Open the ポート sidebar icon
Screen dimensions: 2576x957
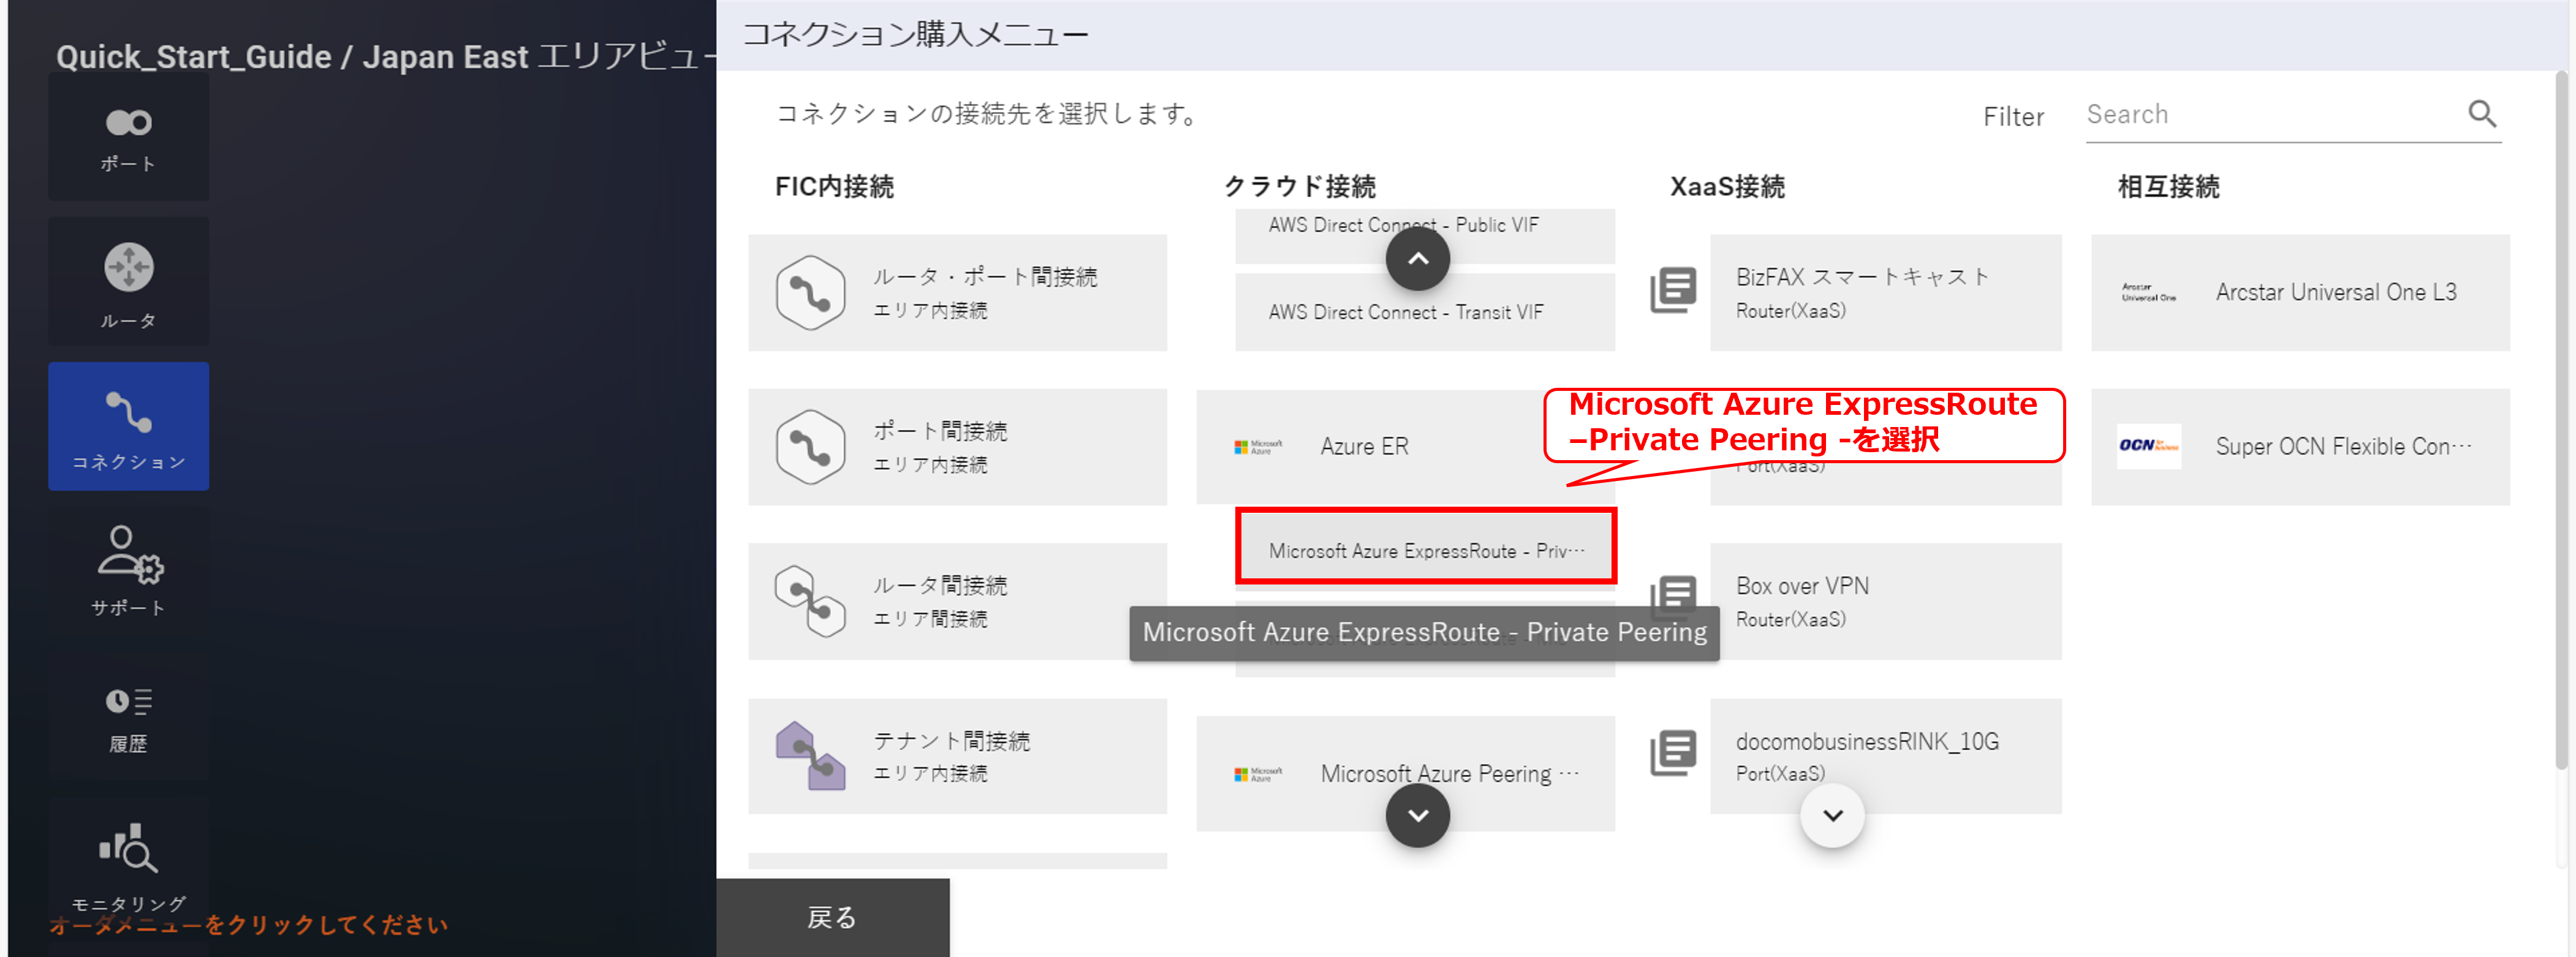tap(128, 138)
